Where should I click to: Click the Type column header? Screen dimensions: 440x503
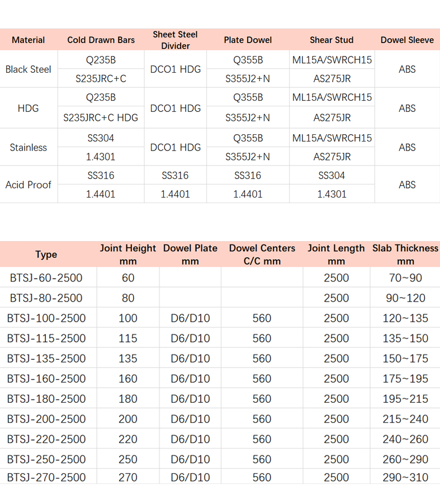click(46, 255)
